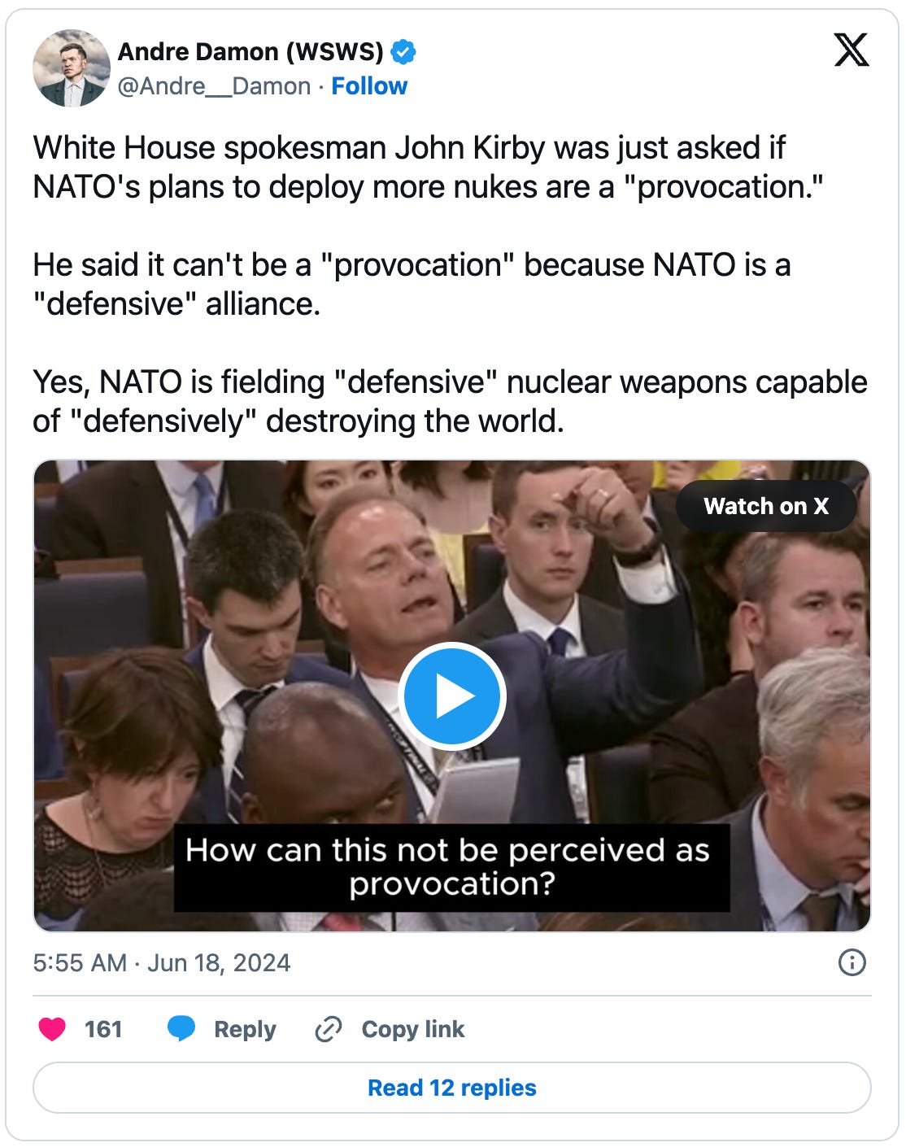The width and height of the screenshot is (906, 1147).
Task: Click the Copy link text label
Action: coord(411,1029)
